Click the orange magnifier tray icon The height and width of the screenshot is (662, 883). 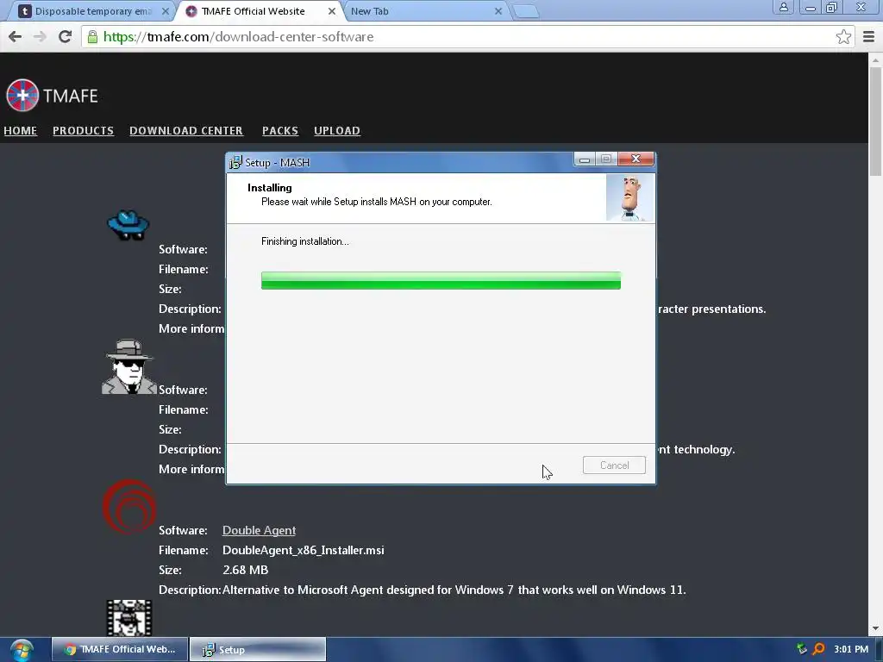818,649
